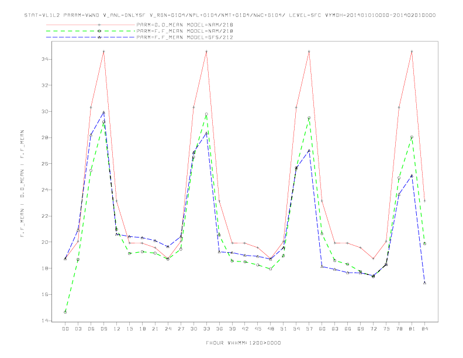Click x-axis forecast hour label 63
This screenshot has height=358, width=463.
click(335, 329)
